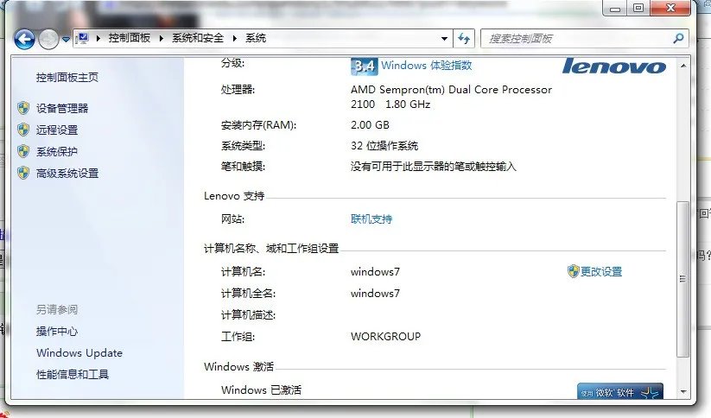The height and width of the screenshot is (418, 711).
Task: Open 联机支持 website link
Action: point(371,219)
